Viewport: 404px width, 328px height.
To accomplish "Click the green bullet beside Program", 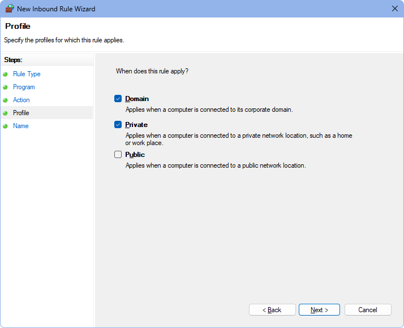I will coord(6,87).
